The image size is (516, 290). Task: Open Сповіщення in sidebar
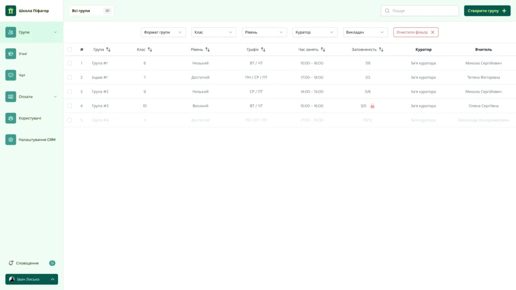point(32,263)
